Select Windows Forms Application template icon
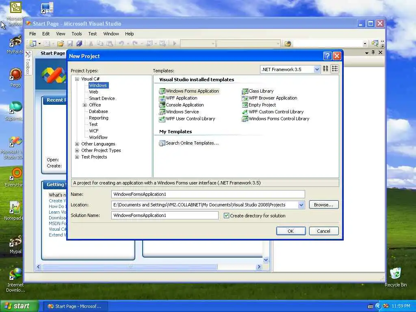The height and width of the screenshot is (312, 416). [x=162, y=91]
